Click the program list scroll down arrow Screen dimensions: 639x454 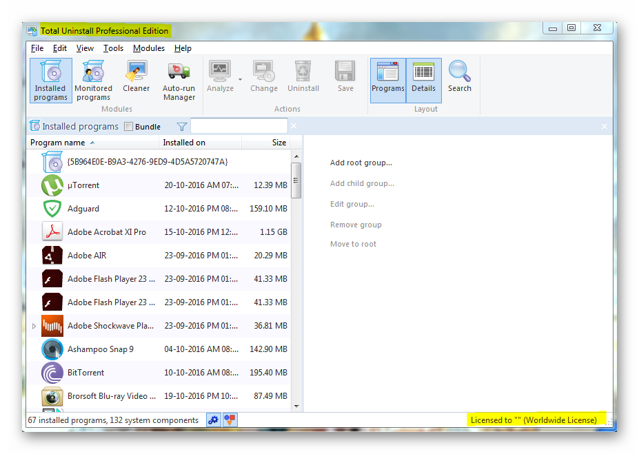pos(296,406)
